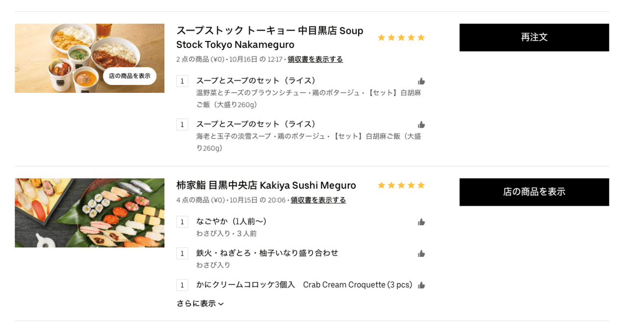Click the fifth star of the Soup Stock Tokyo rating

click(422, 37)
